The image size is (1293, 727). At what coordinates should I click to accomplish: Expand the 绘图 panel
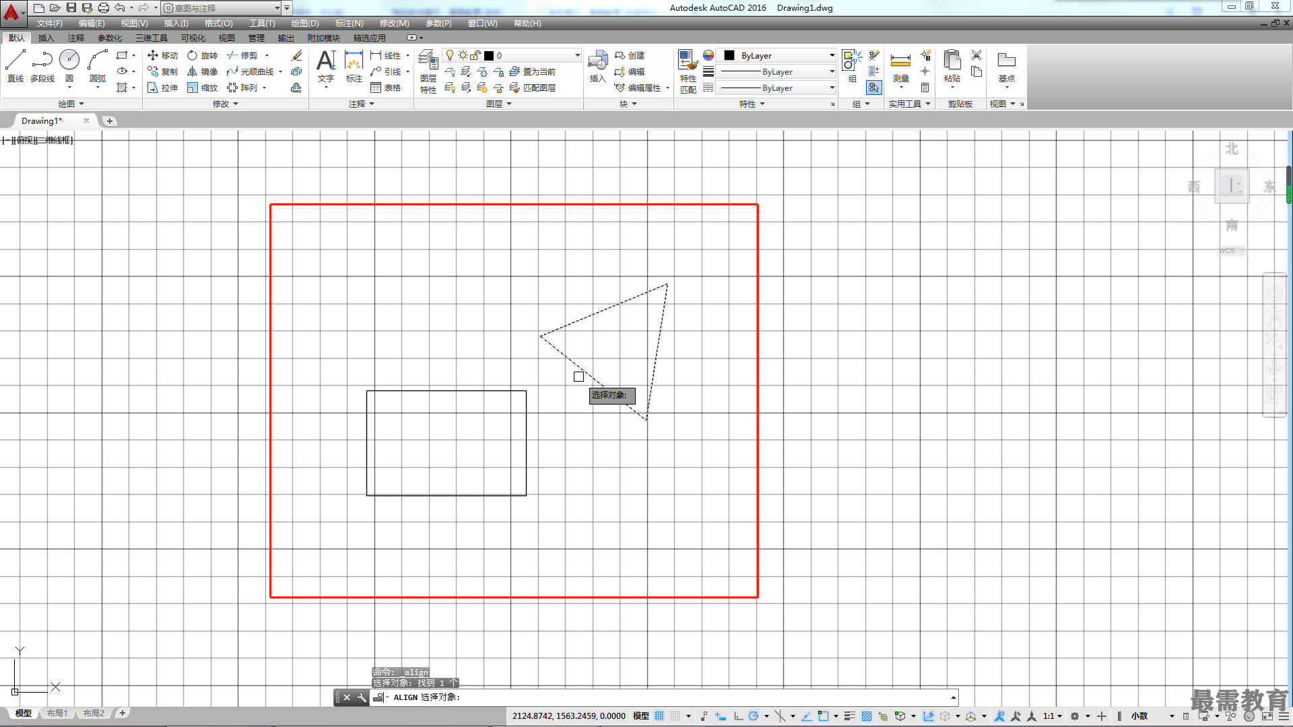tap(71, 104)
